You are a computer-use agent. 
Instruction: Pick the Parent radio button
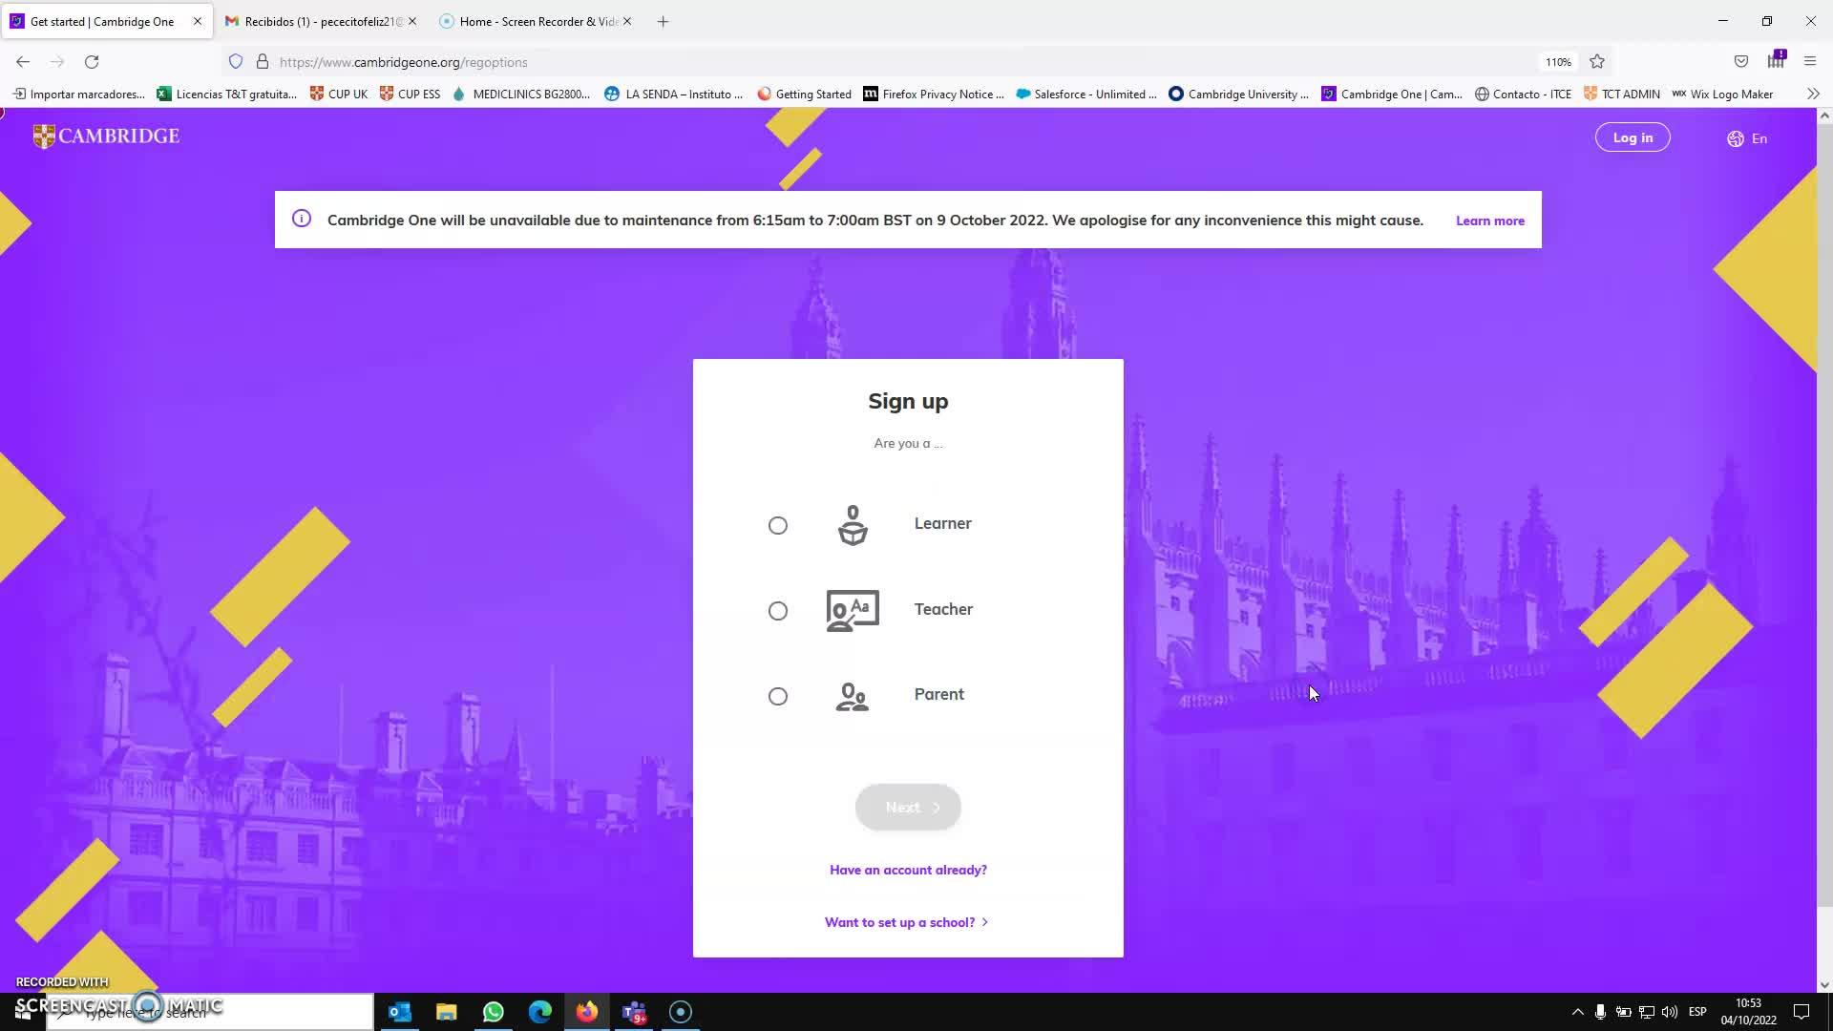tap(778, 696)
